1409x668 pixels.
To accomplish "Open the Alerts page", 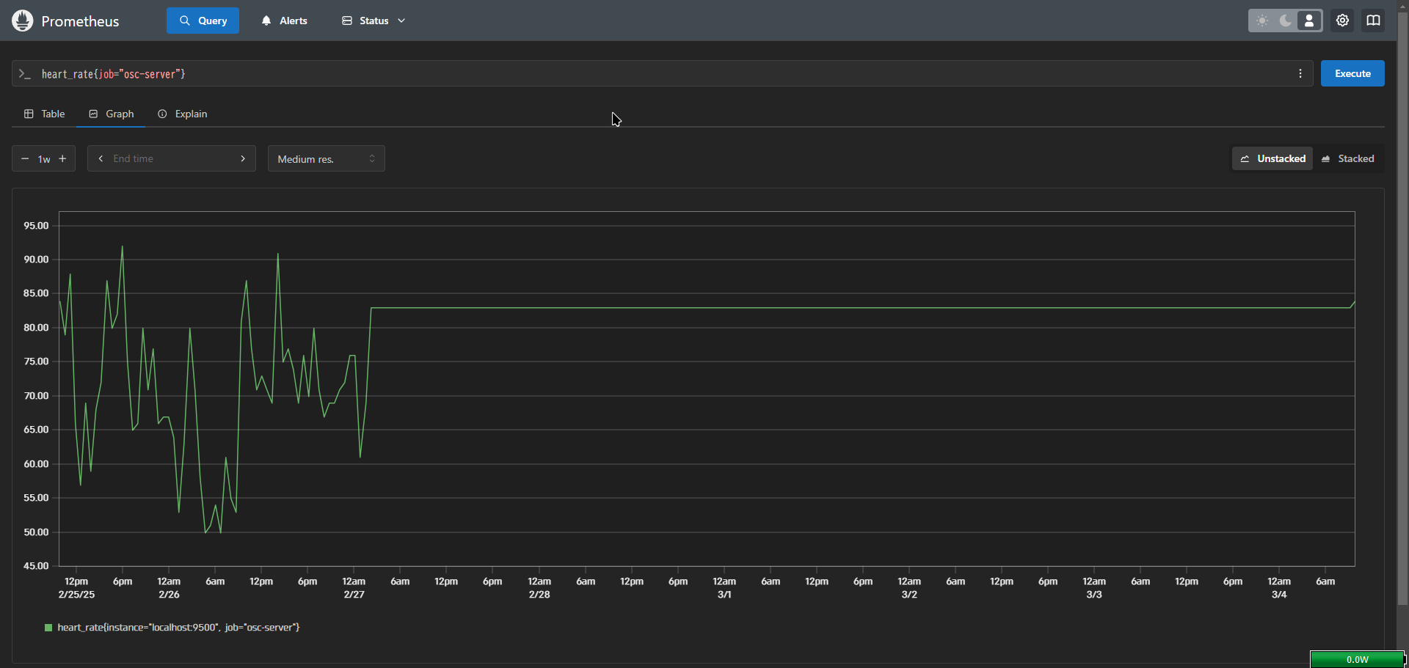I will pos(284,21).
